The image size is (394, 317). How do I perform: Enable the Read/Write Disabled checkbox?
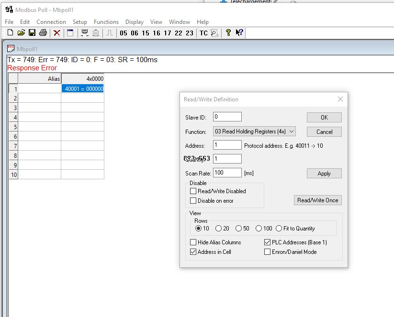point(193,191)
